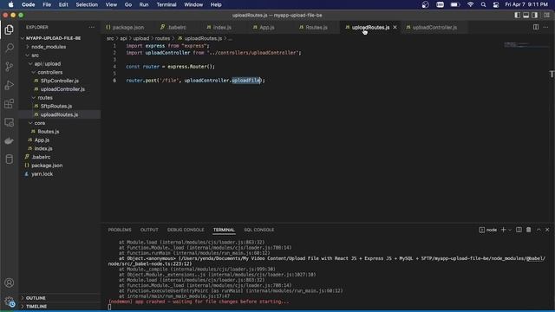Viewport: 555px width, 312px height.
Task: Open the Accounts menu icon
Action: pyautogui.click(x=10, y=283)
